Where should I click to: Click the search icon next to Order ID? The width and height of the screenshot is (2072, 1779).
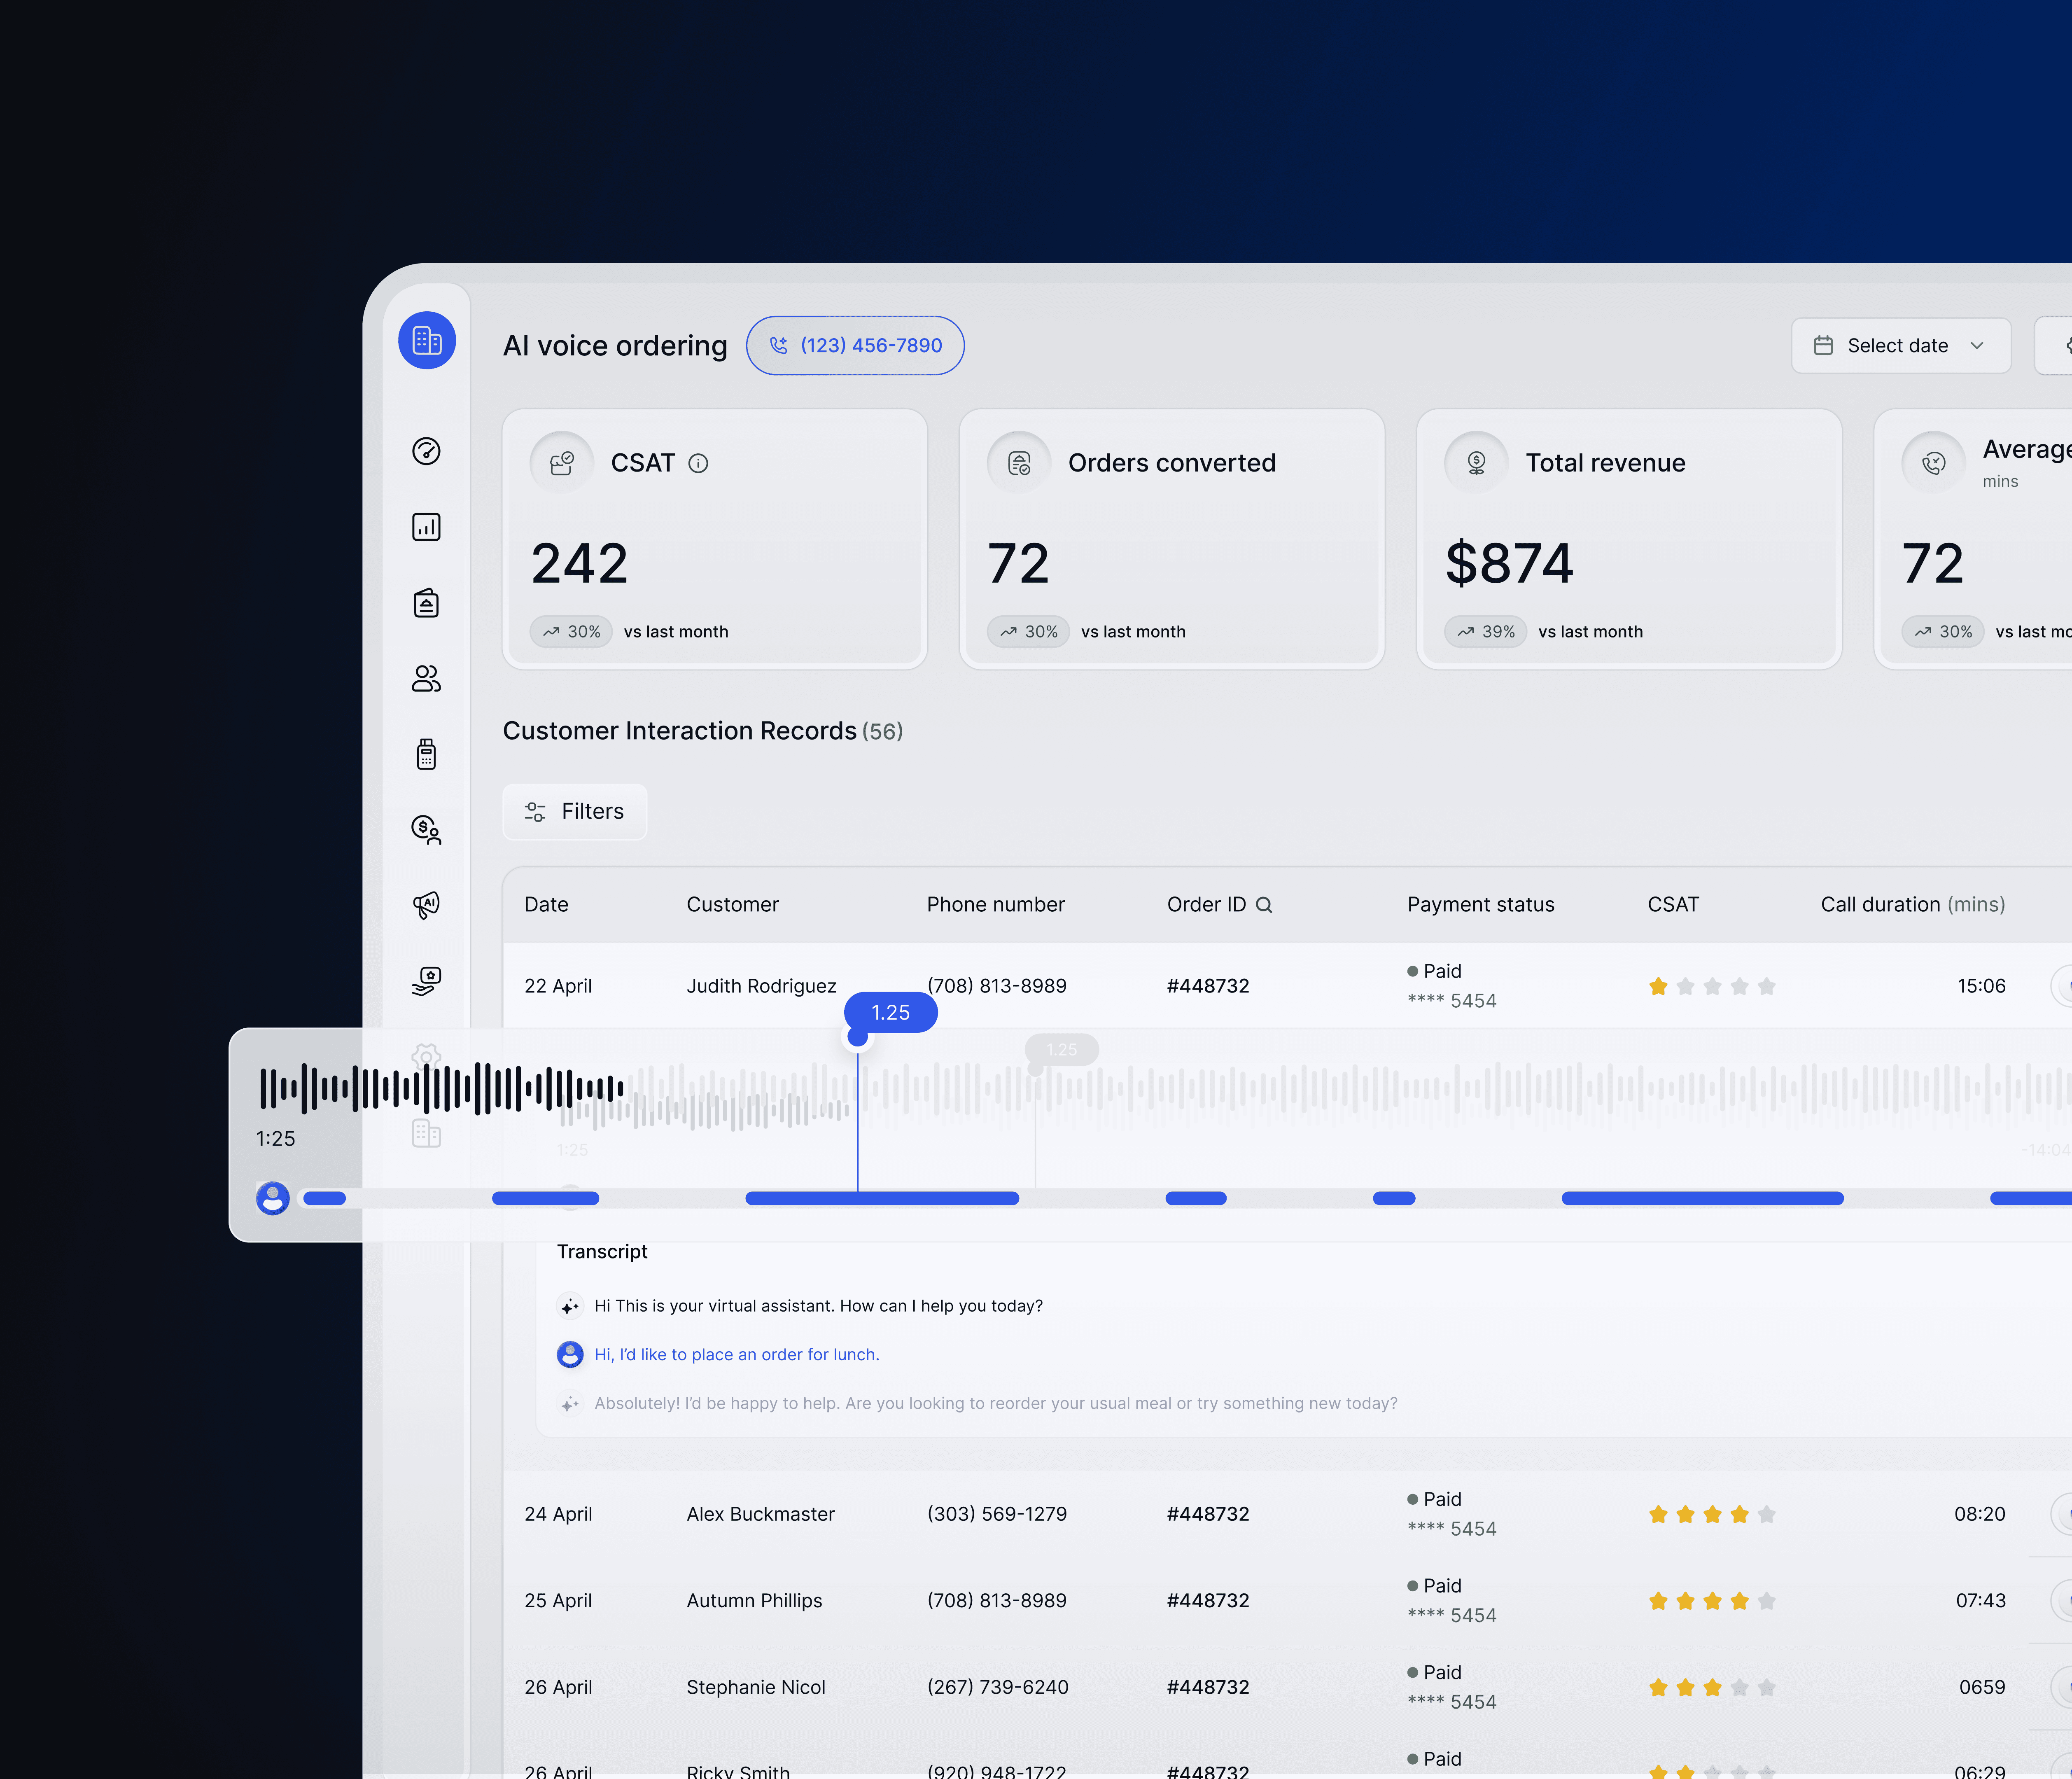[x=1264, y=905]
